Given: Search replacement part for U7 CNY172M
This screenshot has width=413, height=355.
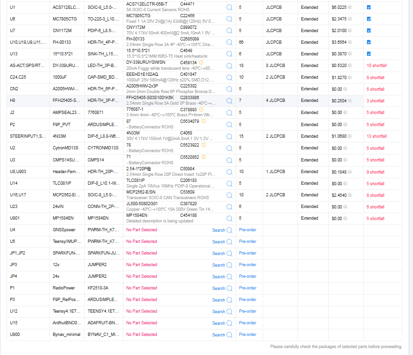Looking at the screenshot, I should 230,31.
